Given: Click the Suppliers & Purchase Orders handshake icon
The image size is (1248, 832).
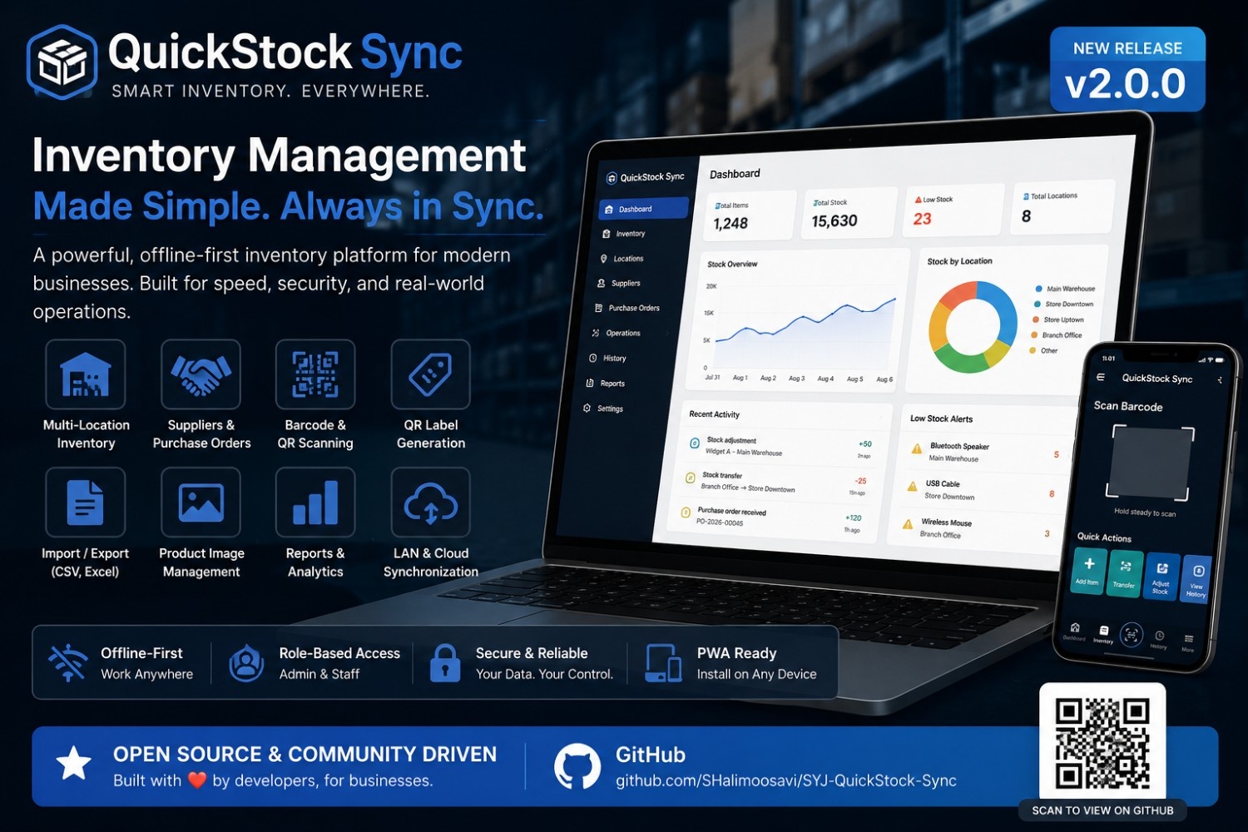Looking at the screenshot, I should 201,374.
